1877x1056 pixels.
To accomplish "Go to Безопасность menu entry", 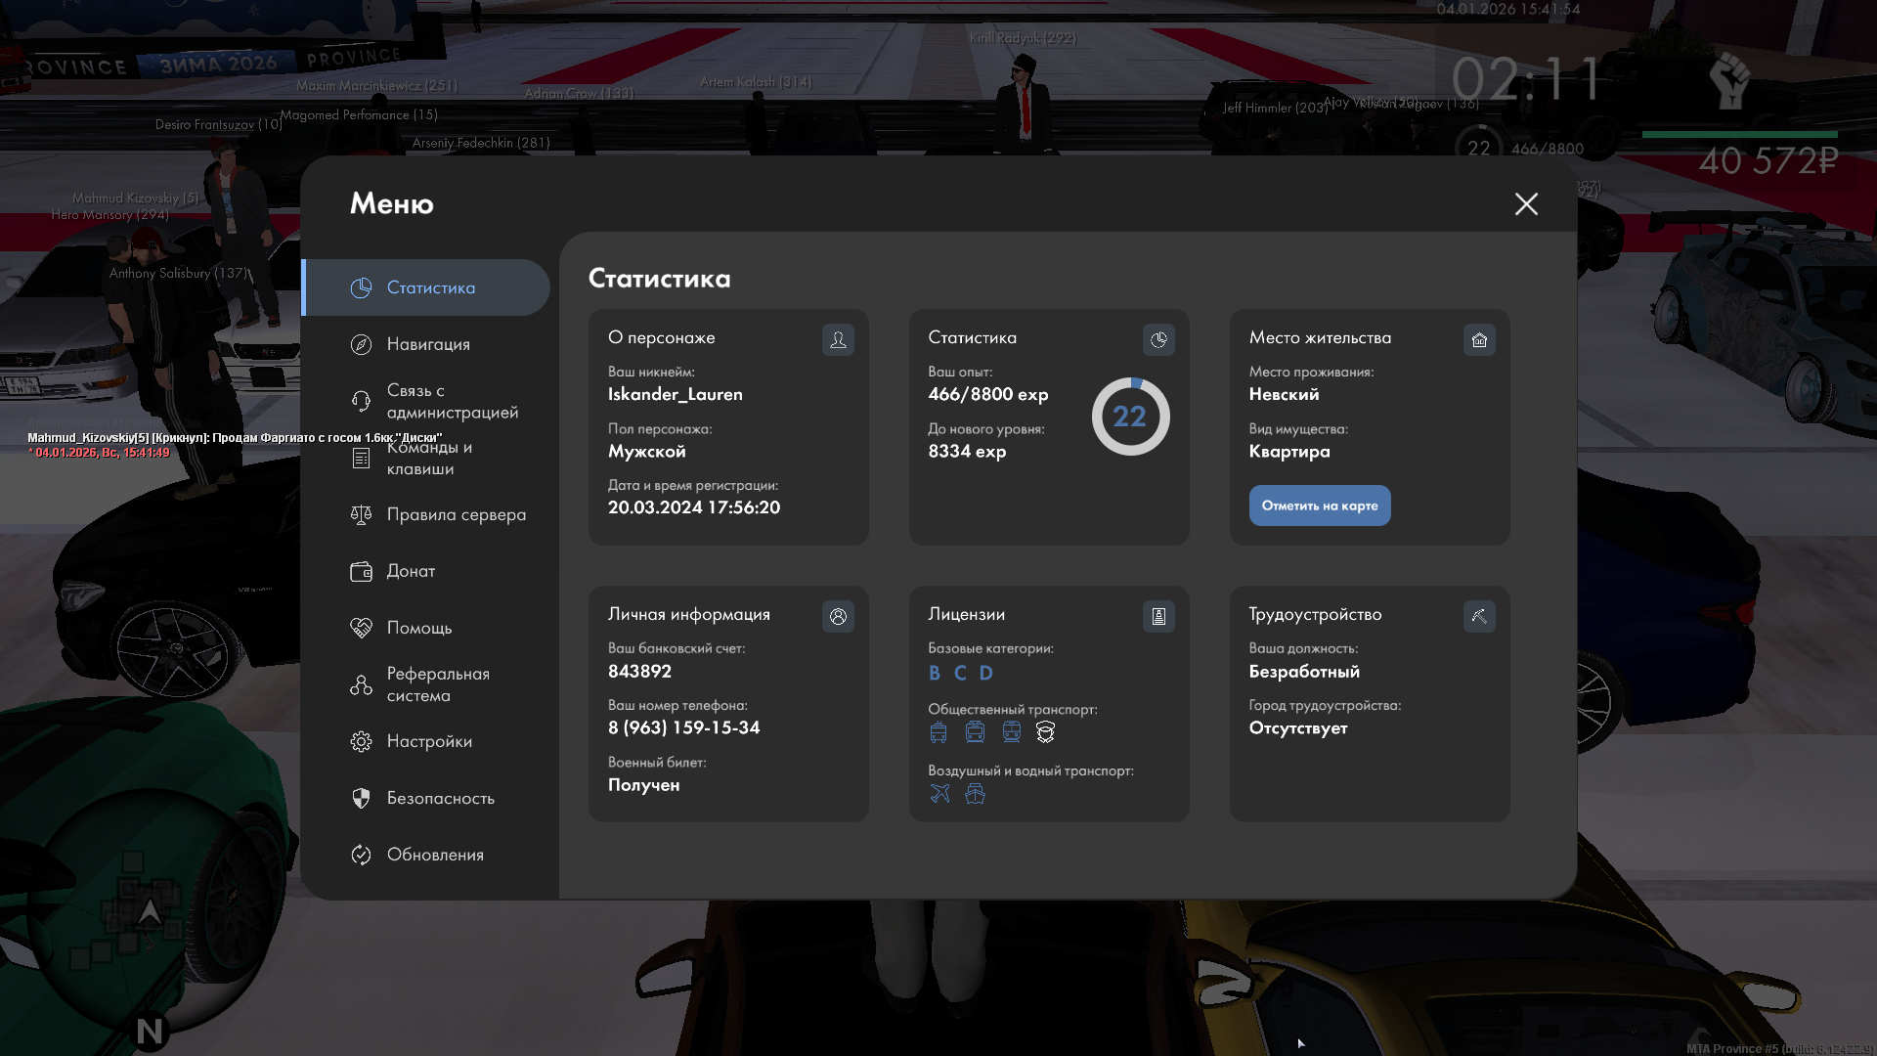I will 440,798.
